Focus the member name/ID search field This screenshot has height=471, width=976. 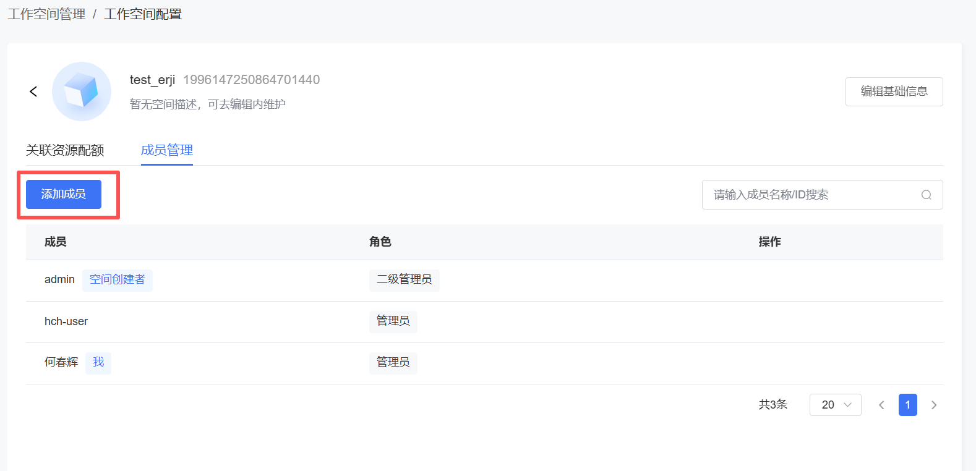pyautogui.click(x=810, y=195)
